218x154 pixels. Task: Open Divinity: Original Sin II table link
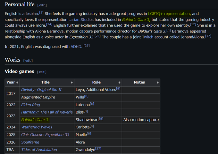pos(41,90)
